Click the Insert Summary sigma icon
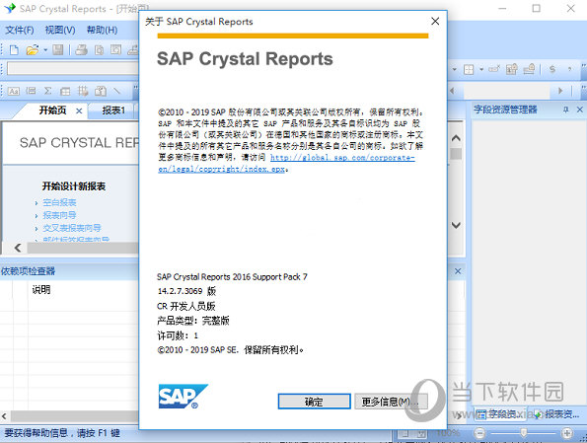Image resolution: width=587 pixels, height=443 pixels. (47, 91)
